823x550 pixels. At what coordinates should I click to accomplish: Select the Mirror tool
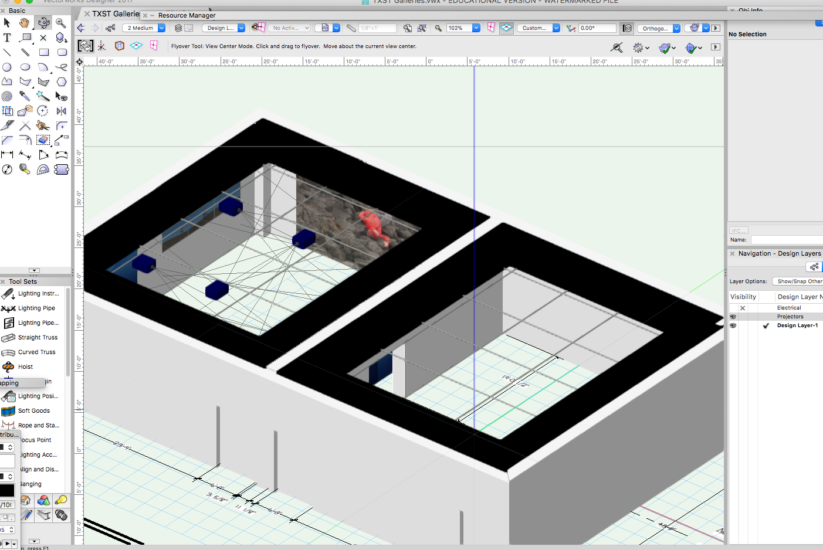tap(61, 111)
